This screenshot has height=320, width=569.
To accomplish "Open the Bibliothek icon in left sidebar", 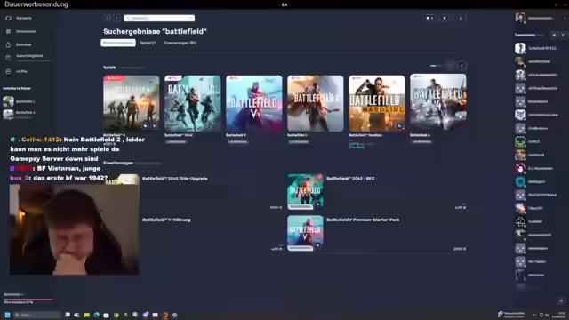I will [x=8, y=44].
